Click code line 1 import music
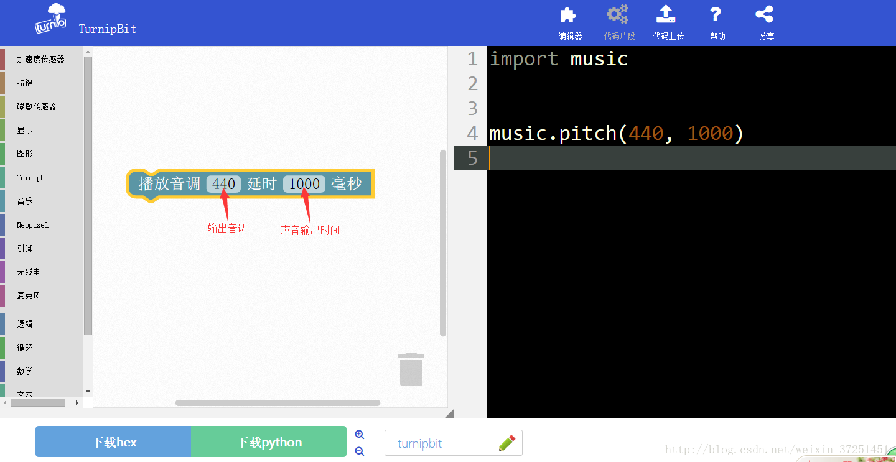The height and width of the screenshot is (462, 896). [x=558, y=58]
